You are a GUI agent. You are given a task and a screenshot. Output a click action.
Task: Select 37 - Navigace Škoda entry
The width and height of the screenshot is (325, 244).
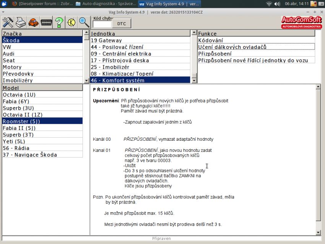click(x=42, y=155)
